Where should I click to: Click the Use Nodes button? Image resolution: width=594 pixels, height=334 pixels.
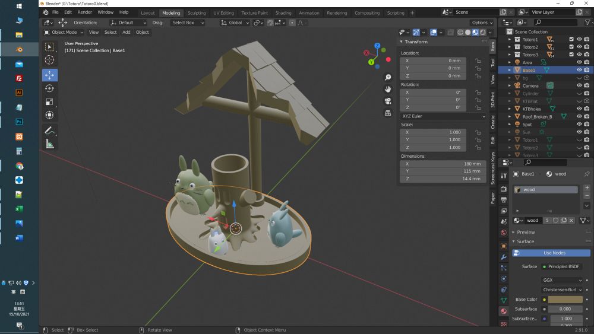[554, 253]
